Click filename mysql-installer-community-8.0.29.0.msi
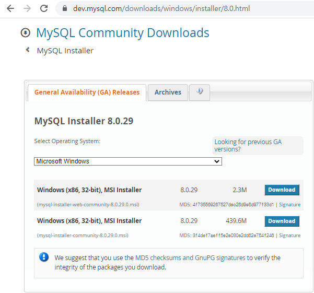Viewport: 314px width, 293px height. 83,236
